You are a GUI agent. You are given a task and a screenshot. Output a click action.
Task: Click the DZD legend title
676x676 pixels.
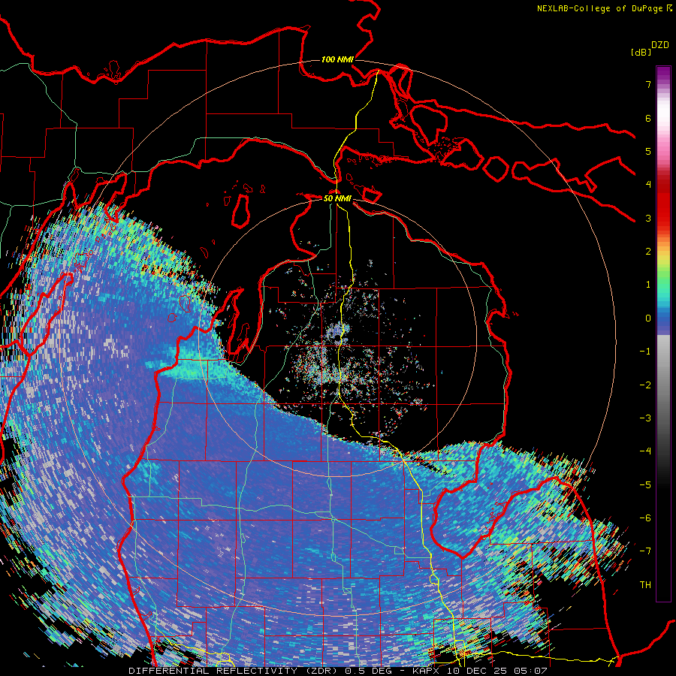tap(660, 45)
